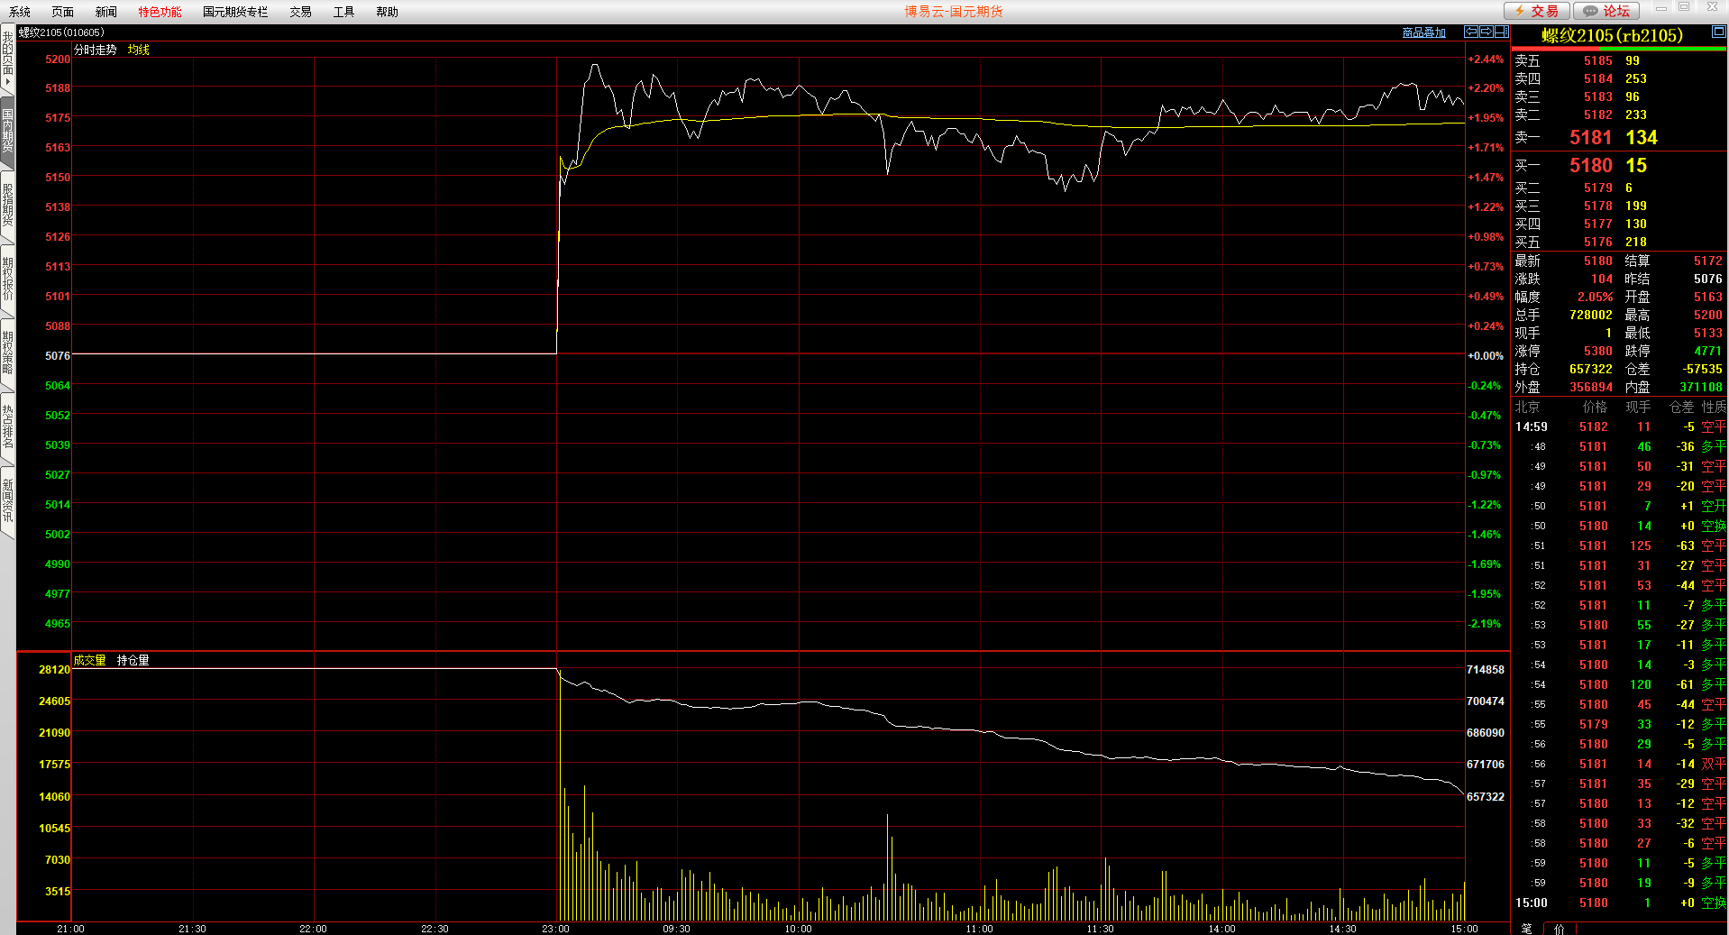Maximize the rb2105 quote panel
The image size is (1729, 935).
pos(1718,32)
